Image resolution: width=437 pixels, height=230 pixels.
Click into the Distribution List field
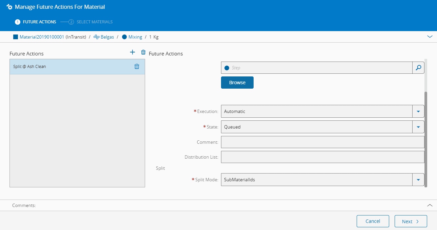click(322, 157)
